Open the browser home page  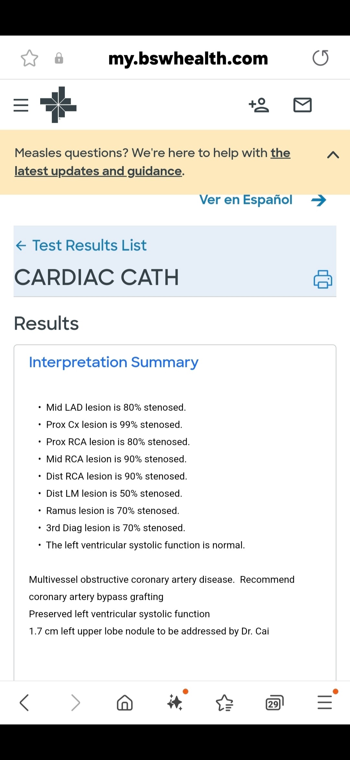pyautogui.click(x=125, y=703)
